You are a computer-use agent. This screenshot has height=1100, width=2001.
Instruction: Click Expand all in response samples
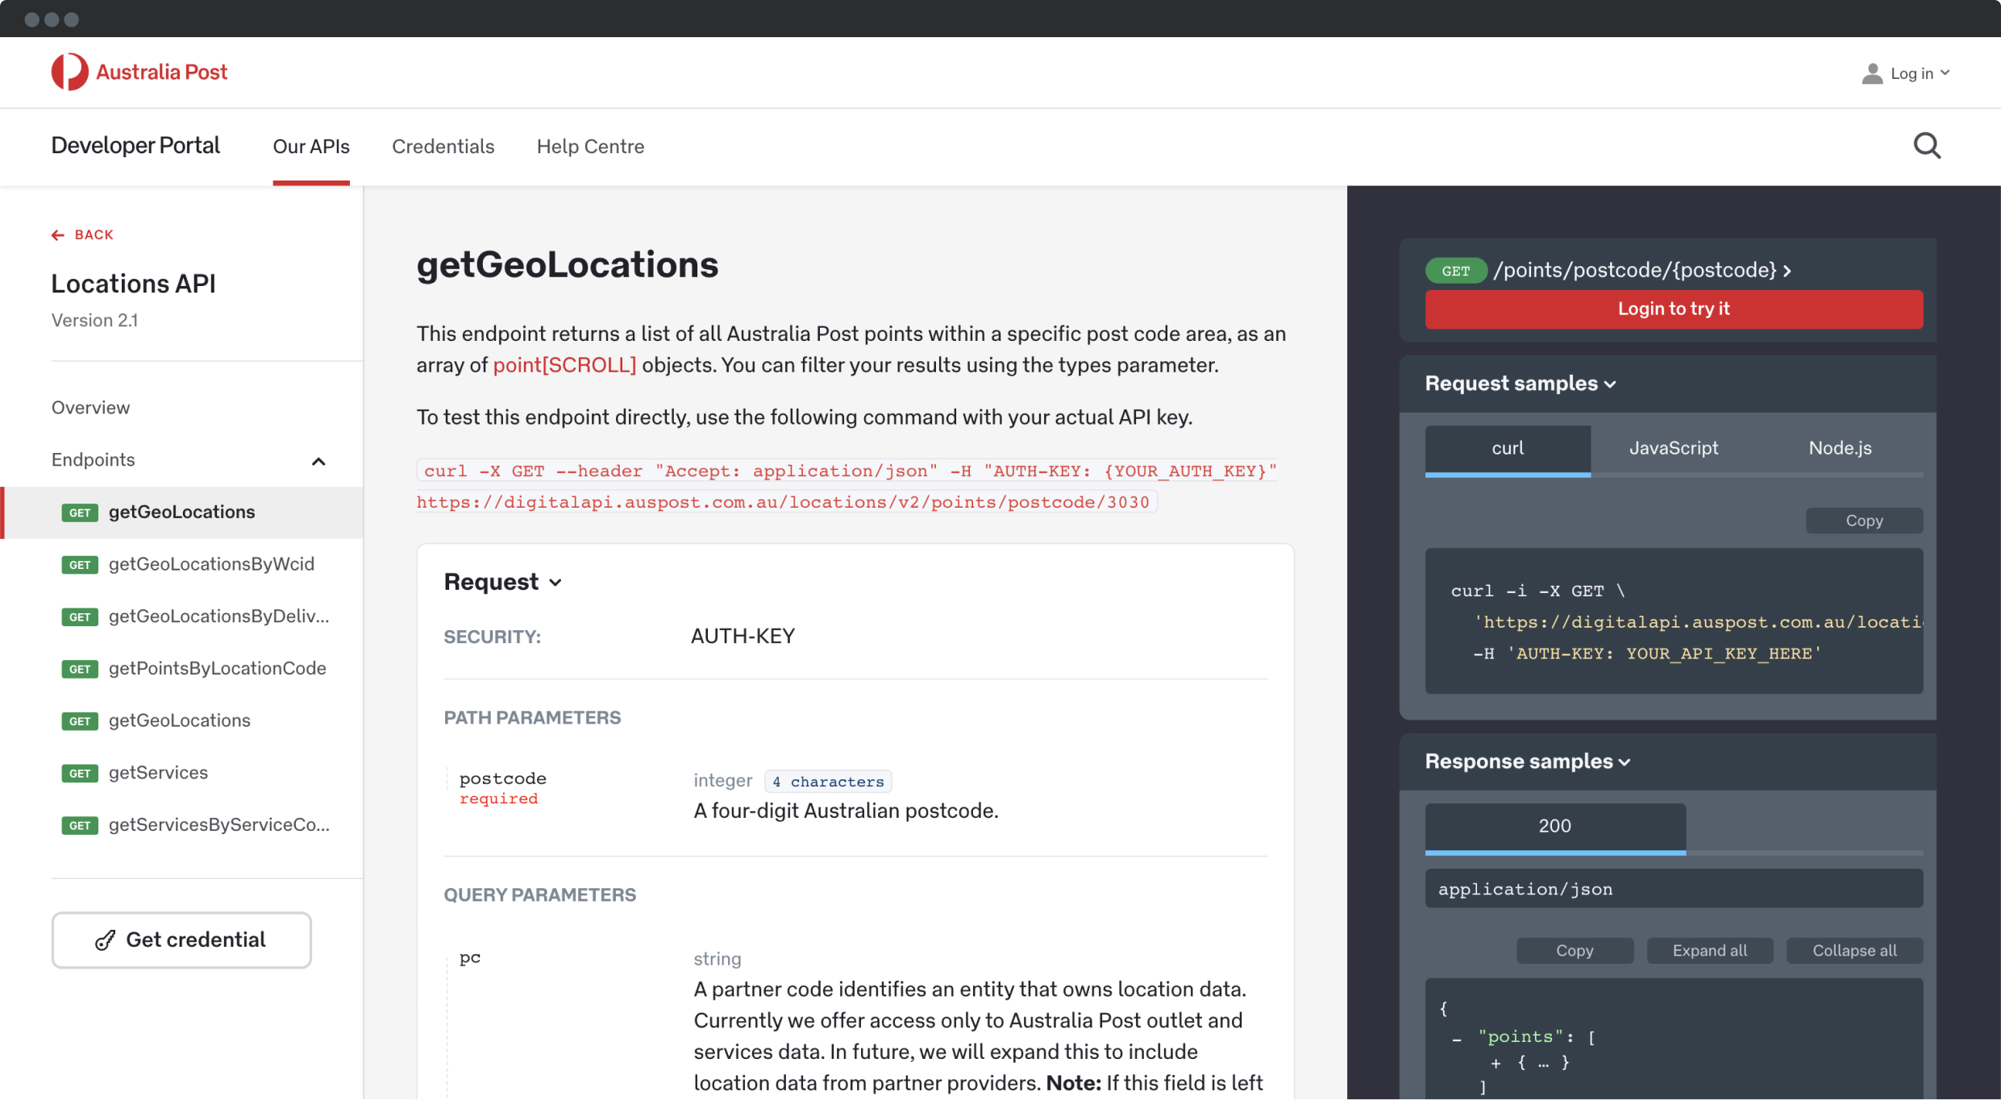(1709, 951)
